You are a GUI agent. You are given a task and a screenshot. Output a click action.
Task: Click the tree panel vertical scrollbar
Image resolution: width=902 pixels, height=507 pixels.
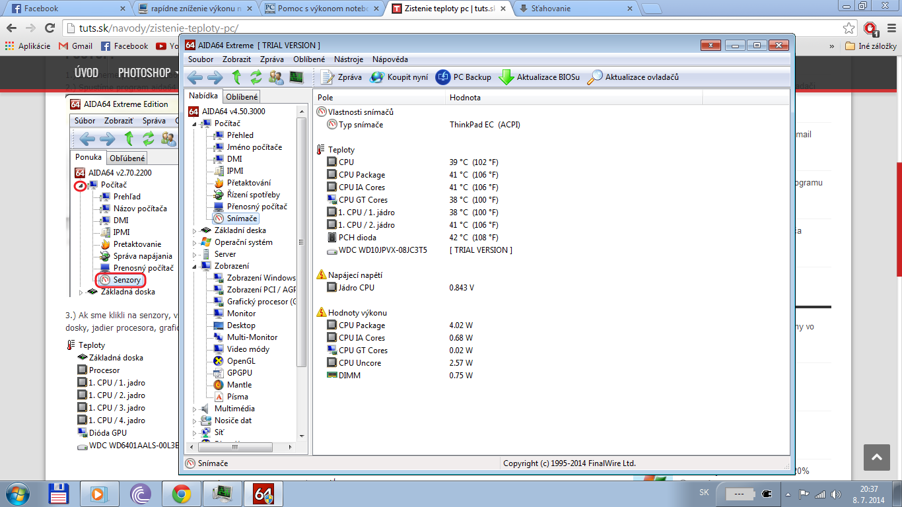(302, 241)
